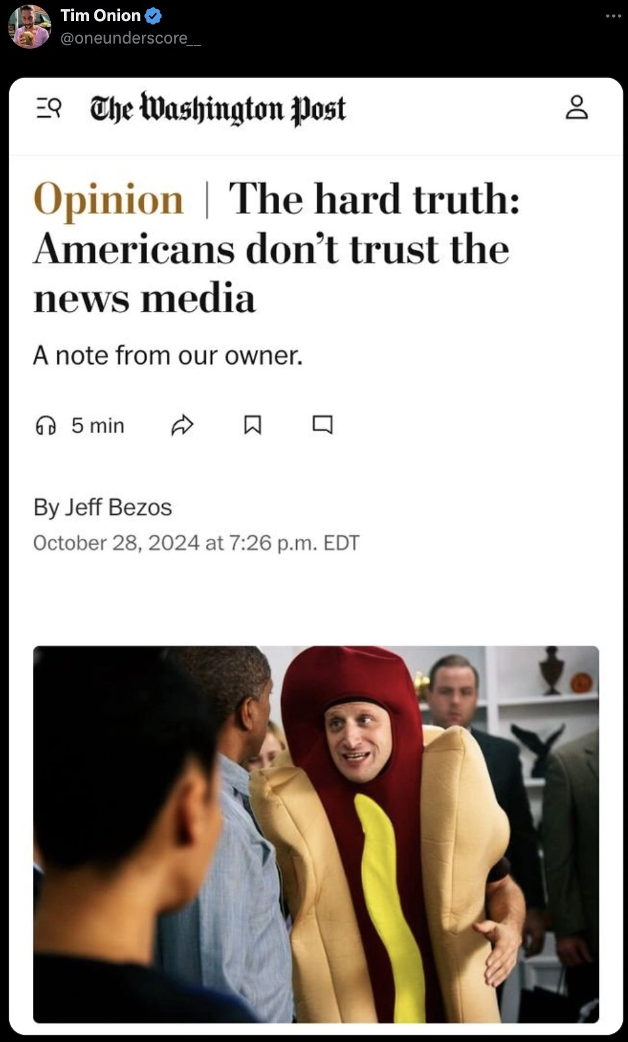Click the "5 min" listen duration
This screenshot has width=628, height=1042.
click(98, 425)
